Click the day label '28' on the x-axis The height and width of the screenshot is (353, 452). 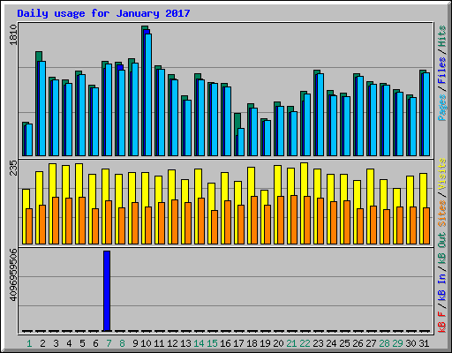pos(384,343)
